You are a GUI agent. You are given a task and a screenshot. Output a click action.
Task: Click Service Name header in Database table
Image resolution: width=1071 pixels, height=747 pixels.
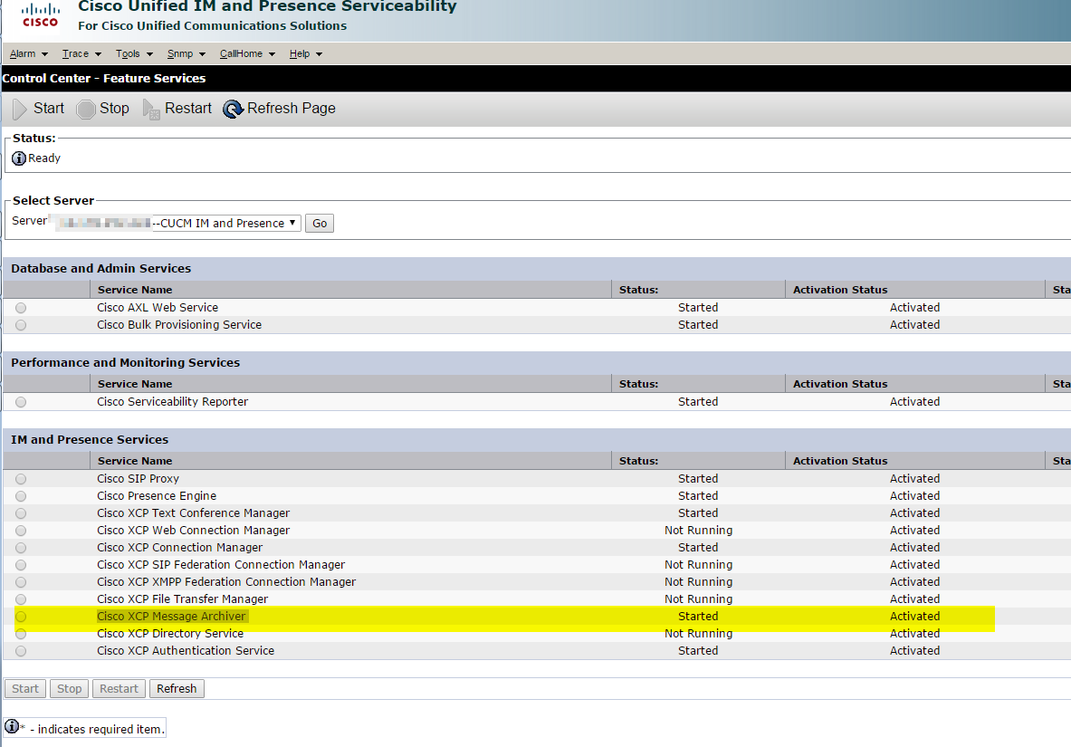135,290
